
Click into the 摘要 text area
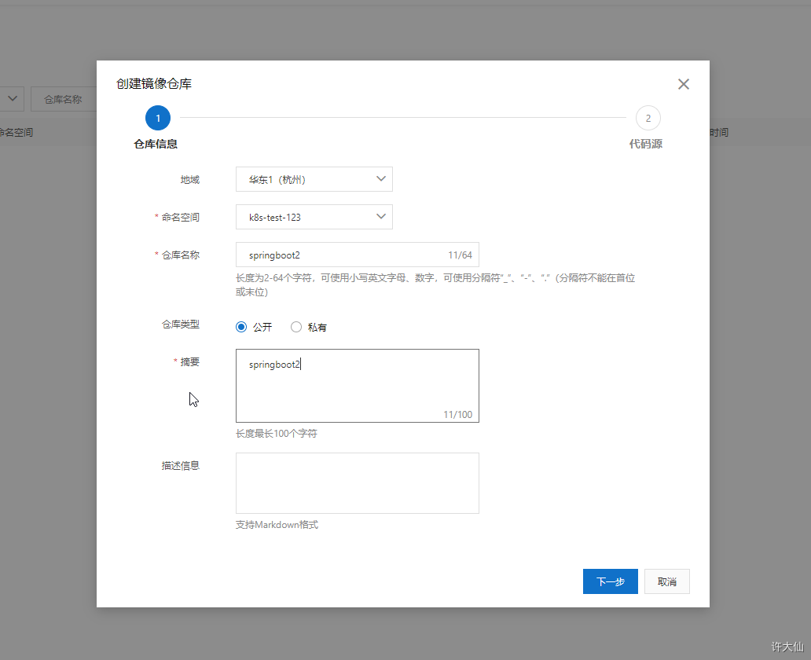point(358,385)
